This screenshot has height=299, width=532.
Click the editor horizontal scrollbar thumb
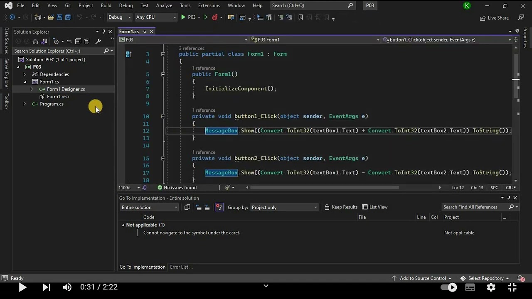324,188
